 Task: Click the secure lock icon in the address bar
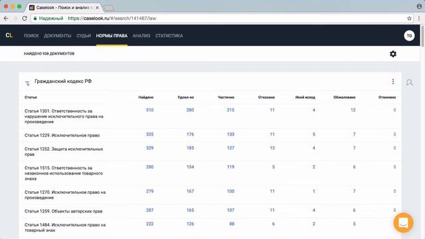[35, 19]
